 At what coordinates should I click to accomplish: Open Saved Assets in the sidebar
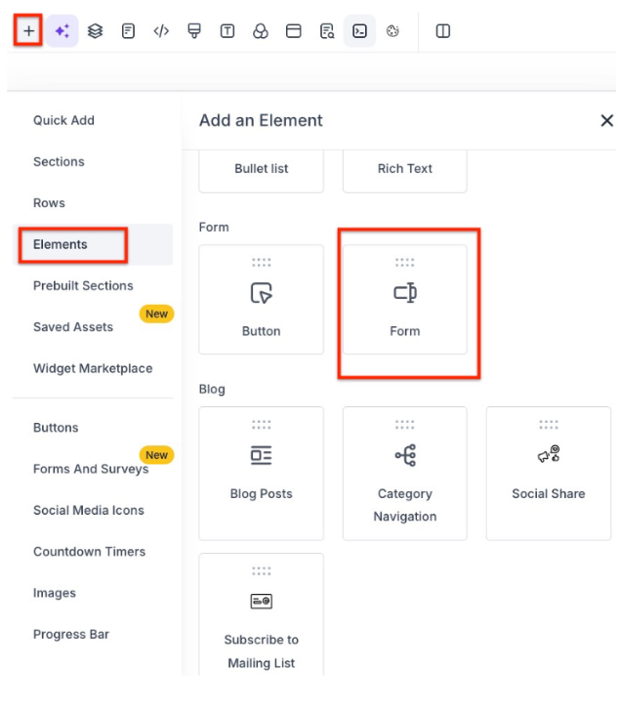pyautogui.click(x=73, y=327)
